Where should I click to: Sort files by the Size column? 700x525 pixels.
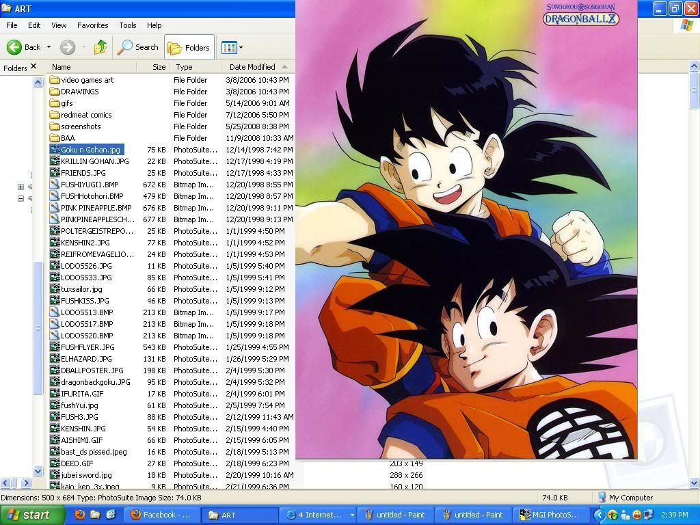(x=153, y=67)
